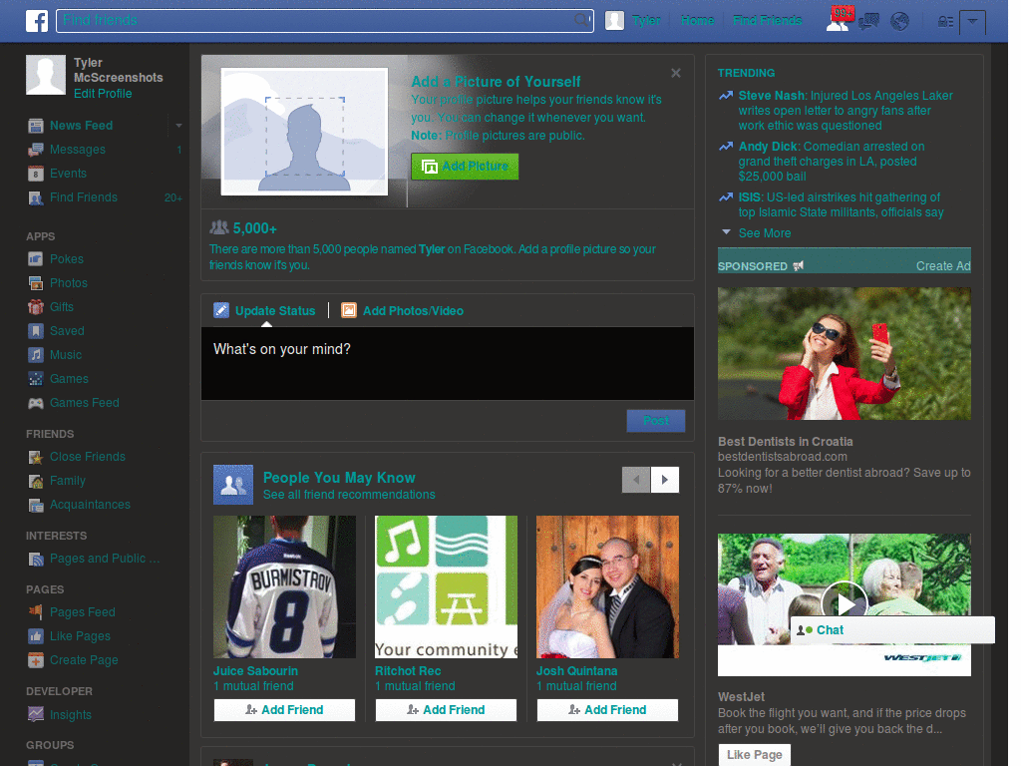Open Messages in the sidebar
The width and height of the screenshot is (1021, 766).
(x=78, y=150)
